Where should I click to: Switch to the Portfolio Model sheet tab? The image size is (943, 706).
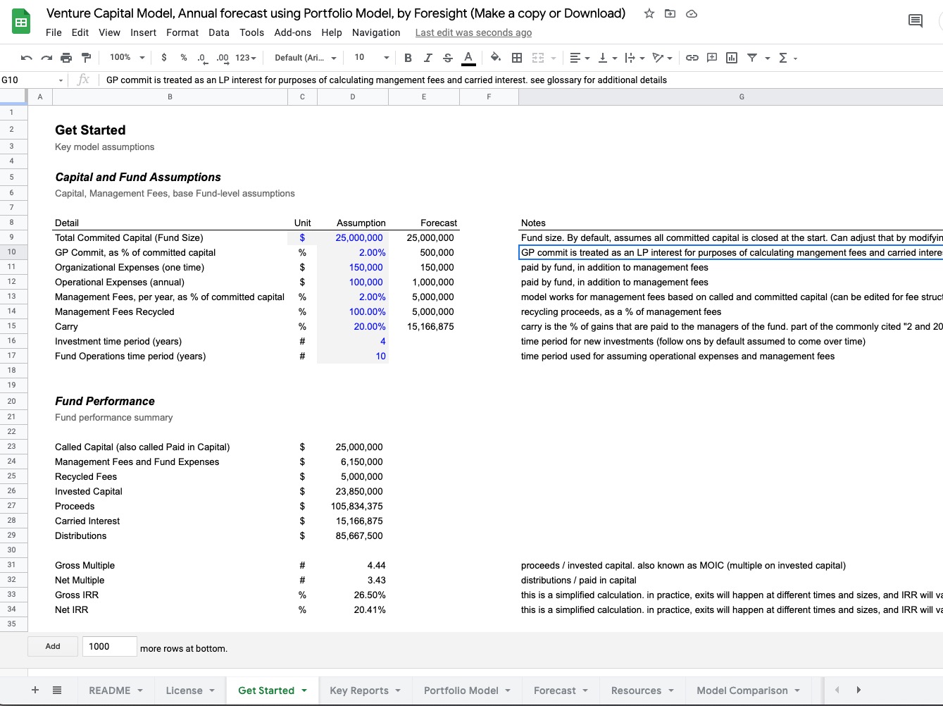[x=461, y=690]
